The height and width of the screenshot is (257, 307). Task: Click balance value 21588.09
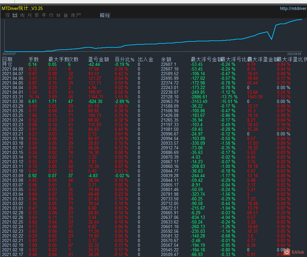click(170, 106)
